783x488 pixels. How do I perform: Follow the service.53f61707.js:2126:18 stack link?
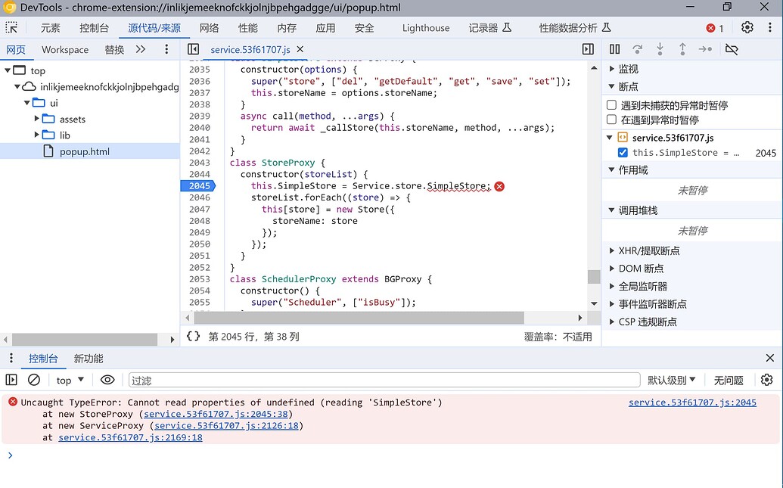226,425
